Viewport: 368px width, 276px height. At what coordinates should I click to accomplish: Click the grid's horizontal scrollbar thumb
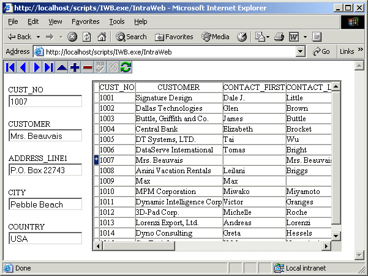pos(138,246)
